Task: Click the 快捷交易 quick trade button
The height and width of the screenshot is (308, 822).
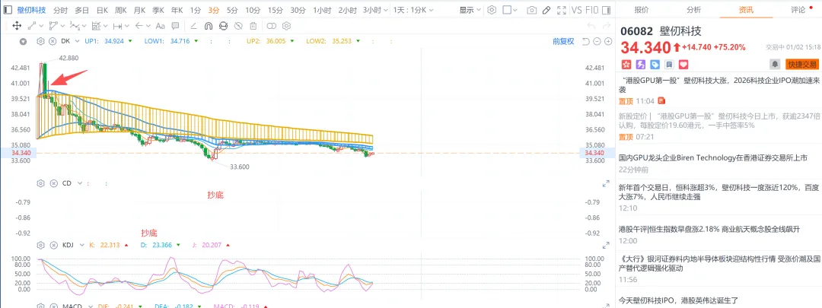Action: [x=801, y=65]
